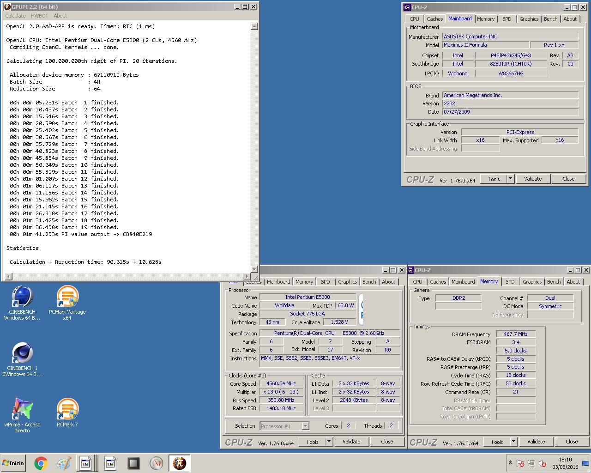Switch to About tab in Mainboard CPU-Z window
Viewport: 591px width, 473px height.
pos(570,19)
